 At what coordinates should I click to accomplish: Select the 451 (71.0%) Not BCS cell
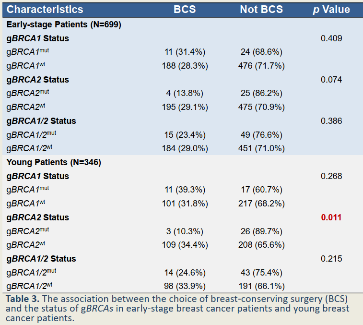[x=261, y=148]
